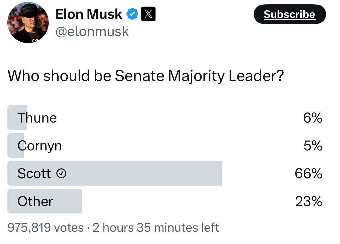This screenshot has width=340, height=244.
Task: Click the 6% result for Thune
Action: click(x=313, y=118)
